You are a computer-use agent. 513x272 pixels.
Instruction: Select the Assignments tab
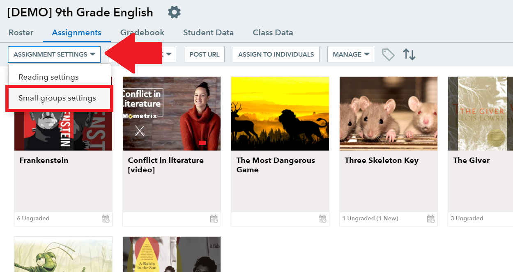77,33
